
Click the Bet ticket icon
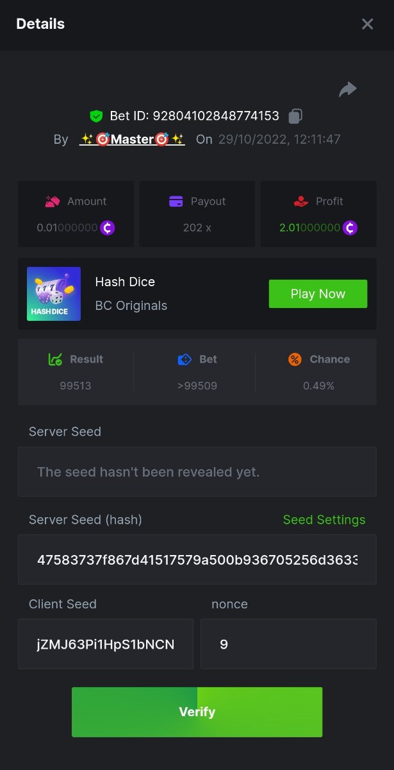tap(185, 359)
